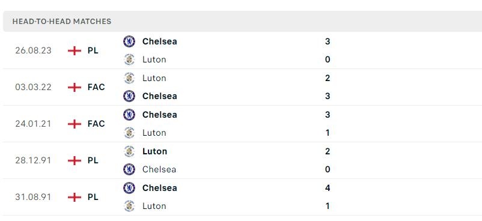This screenshot has height=221, width=482.
Task: Open Luton team name in 28.12.91 match
Action: coord(154,151)
